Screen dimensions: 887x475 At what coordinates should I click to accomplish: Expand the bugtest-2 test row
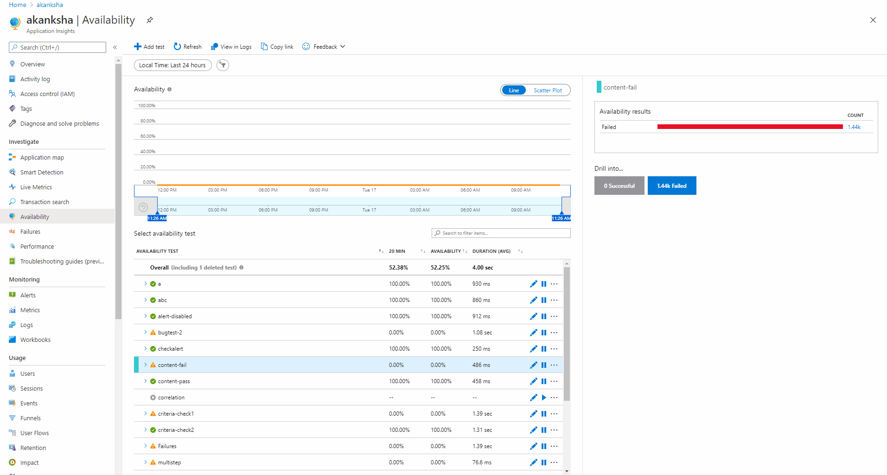(x=145, y=332)
